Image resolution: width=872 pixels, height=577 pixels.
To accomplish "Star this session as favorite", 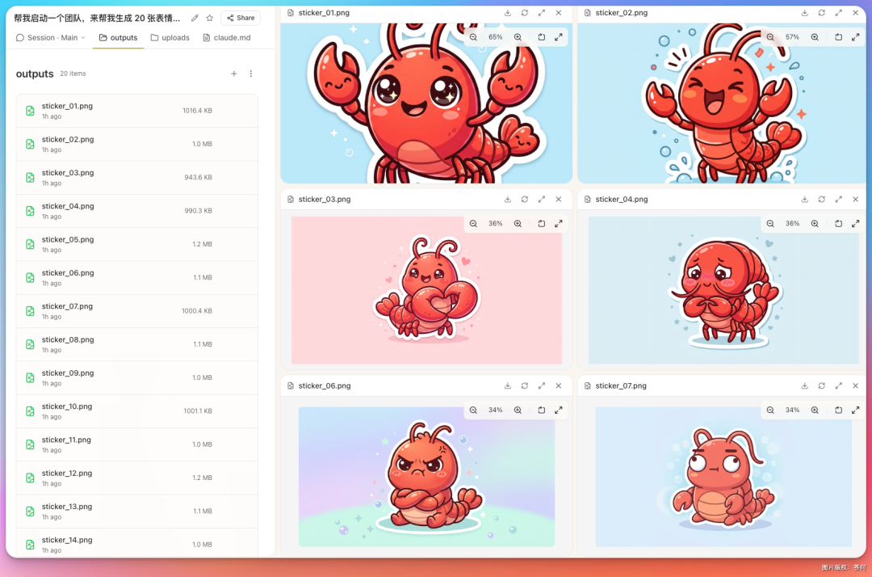I will (211, 17).
